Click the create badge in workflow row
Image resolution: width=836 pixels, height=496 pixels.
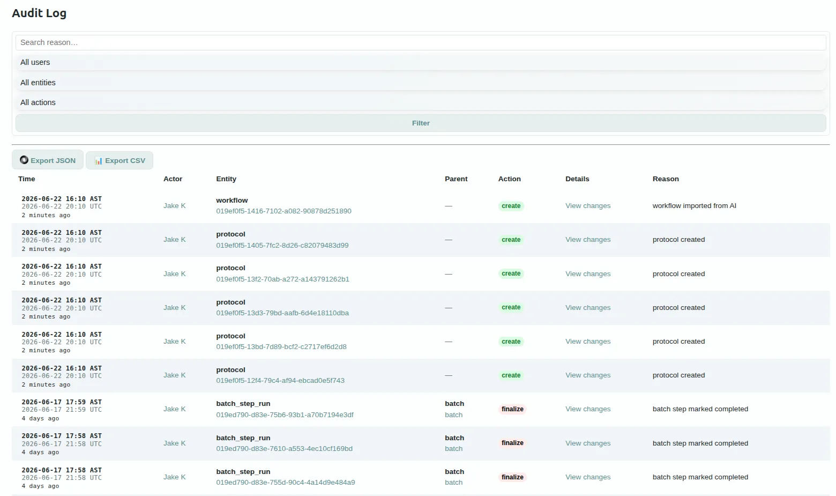click(511, 206)
